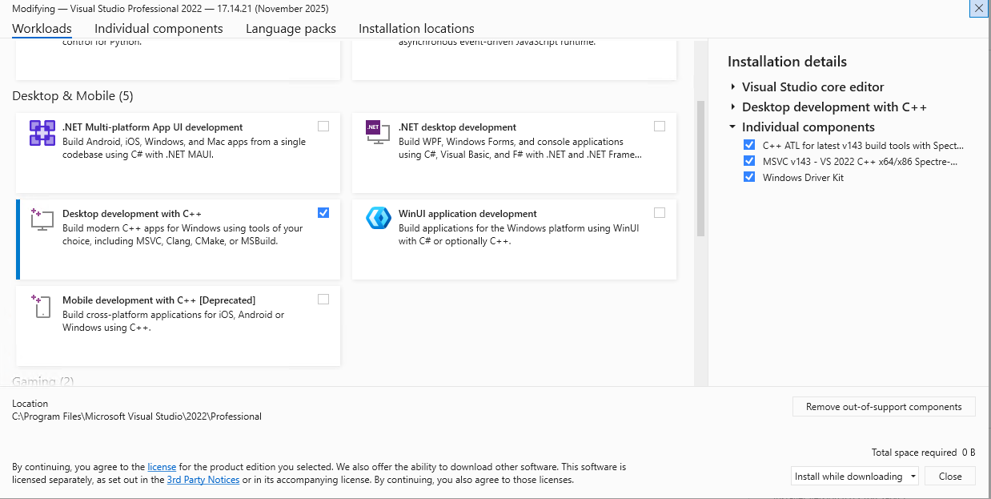The height and width of the screenshot is (499, 991).
Task: Click the Desktop development with C++ icon
Action: (42, 219)
